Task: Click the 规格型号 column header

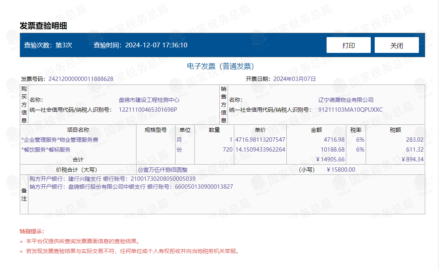Action: tap(156, 130)
